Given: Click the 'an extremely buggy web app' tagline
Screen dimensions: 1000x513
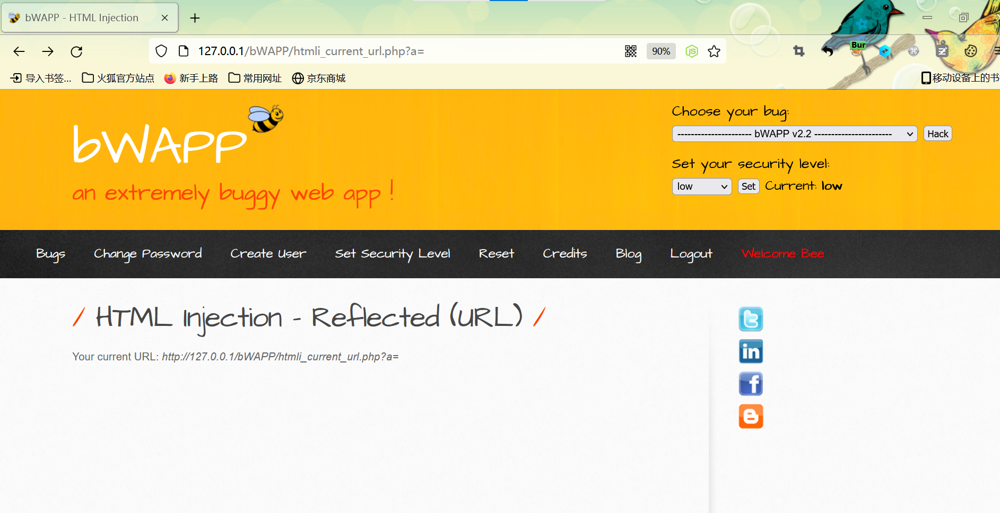Looking at the screenshot, I should (232, 194).
